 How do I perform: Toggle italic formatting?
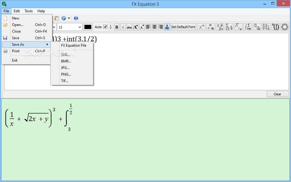123,27
